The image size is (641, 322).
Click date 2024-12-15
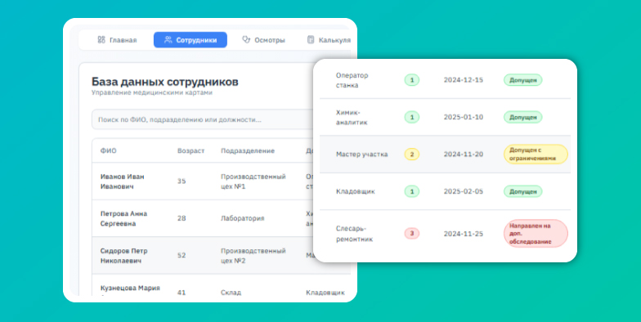(463, 80)
